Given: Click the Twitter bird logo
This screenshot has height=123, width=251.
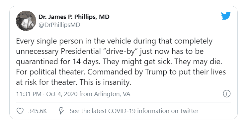Looking at the screenshot, I should [226, 16].
